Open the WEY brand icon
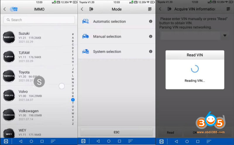Image resolution: width=234 pixels, height=145 pixels. click(9, 133)
